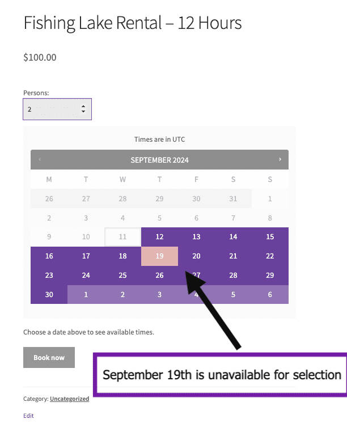Viewport: 347px width, 436px height.
Task: Click the Edit link
Action: 28,416
